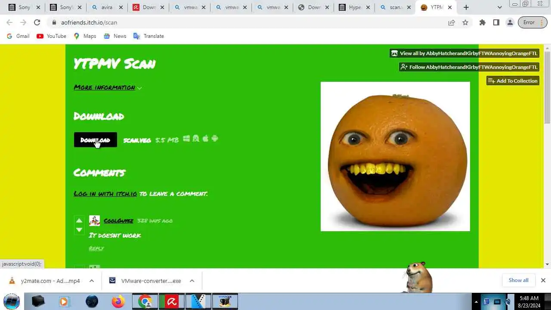
Task: Click the taskbar clock showing 5:48 AM
Action: pos(529,302)
